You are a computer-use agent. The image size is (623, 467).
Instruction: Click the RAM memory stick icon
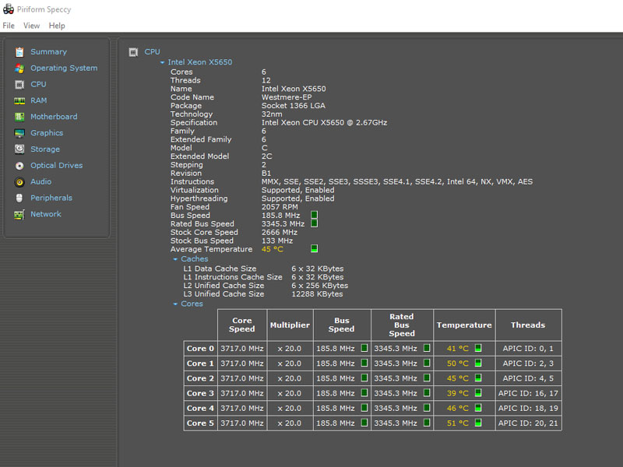(19, 101)
